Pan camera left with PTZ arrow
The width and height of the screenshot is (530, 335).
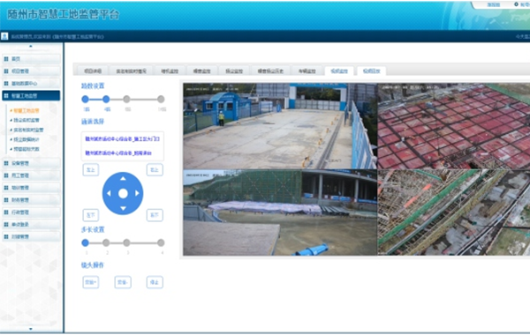tap(109, 193)
